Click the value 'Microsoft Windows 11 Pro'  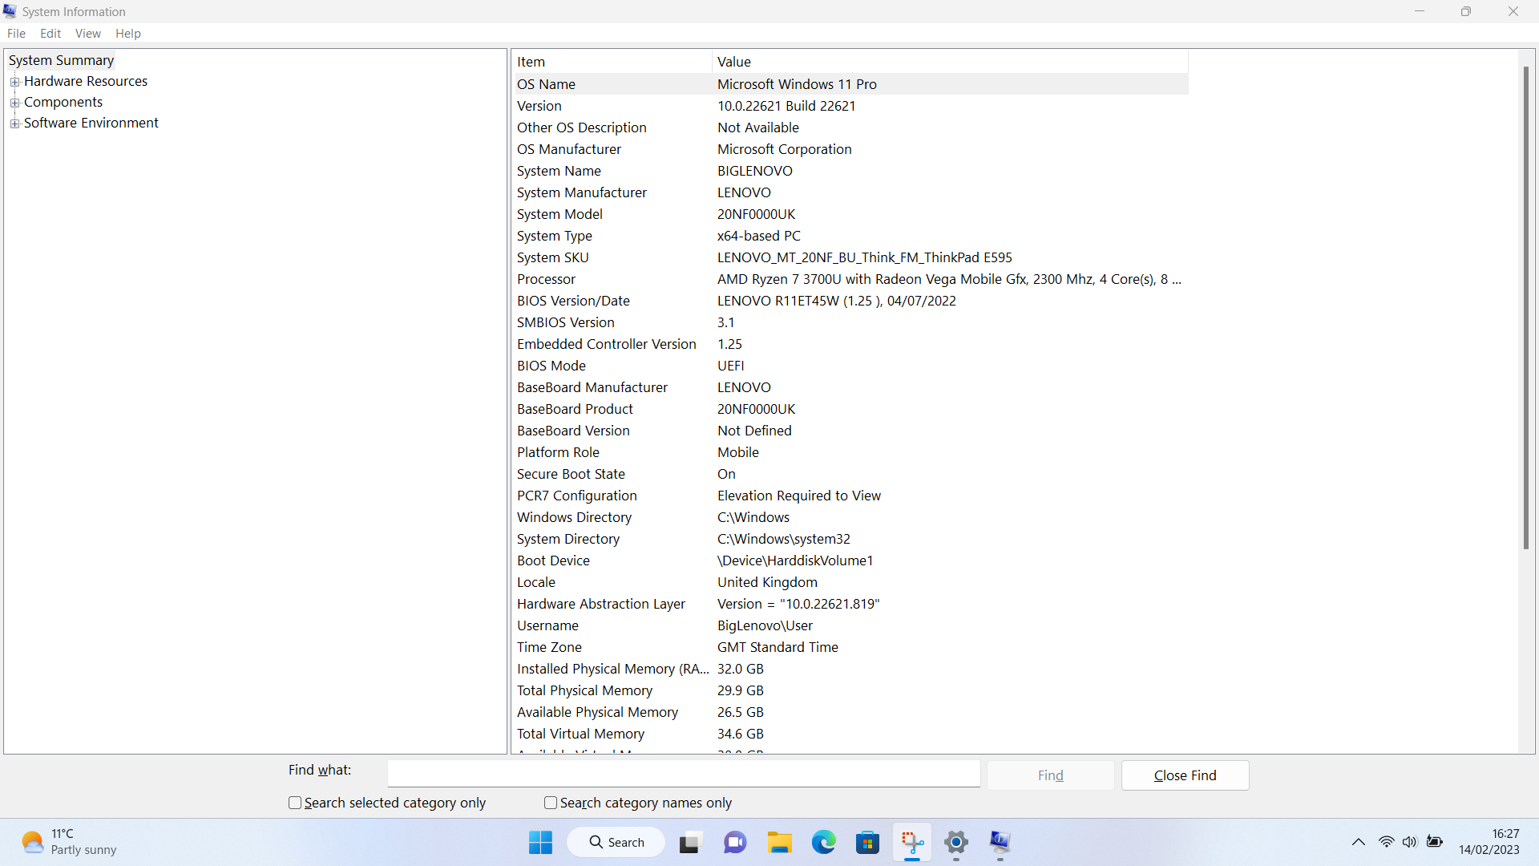[x=797, y=84]
